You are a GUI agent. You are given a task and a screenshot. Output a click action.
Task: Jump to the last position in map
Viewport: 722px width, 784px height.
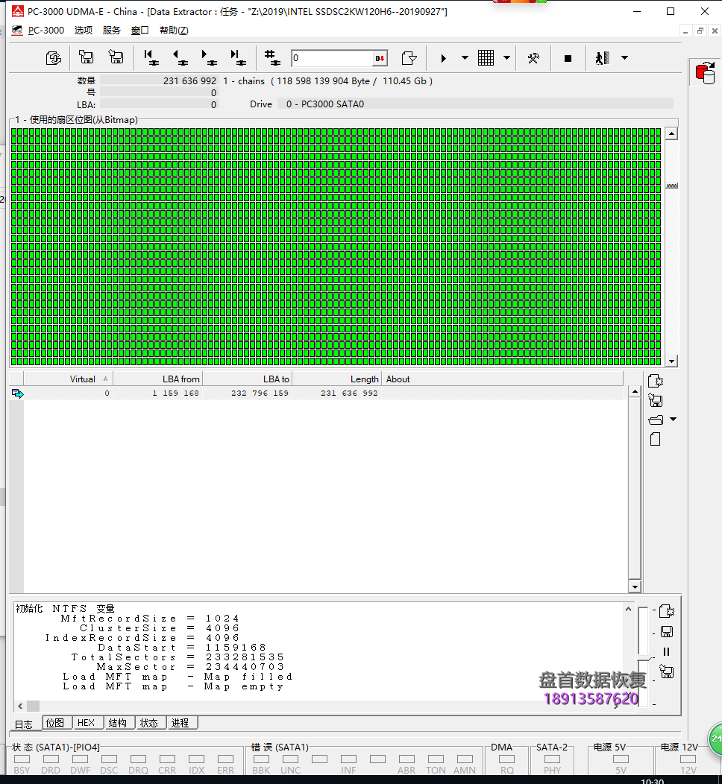(x=238, y=58)
